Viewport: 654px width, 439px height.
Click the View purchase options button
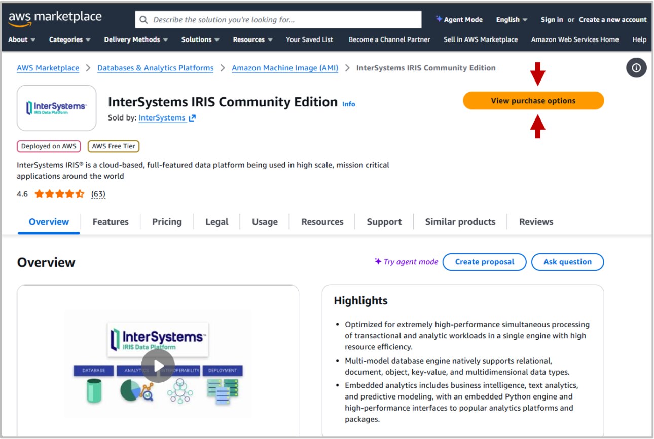(533, 101)
